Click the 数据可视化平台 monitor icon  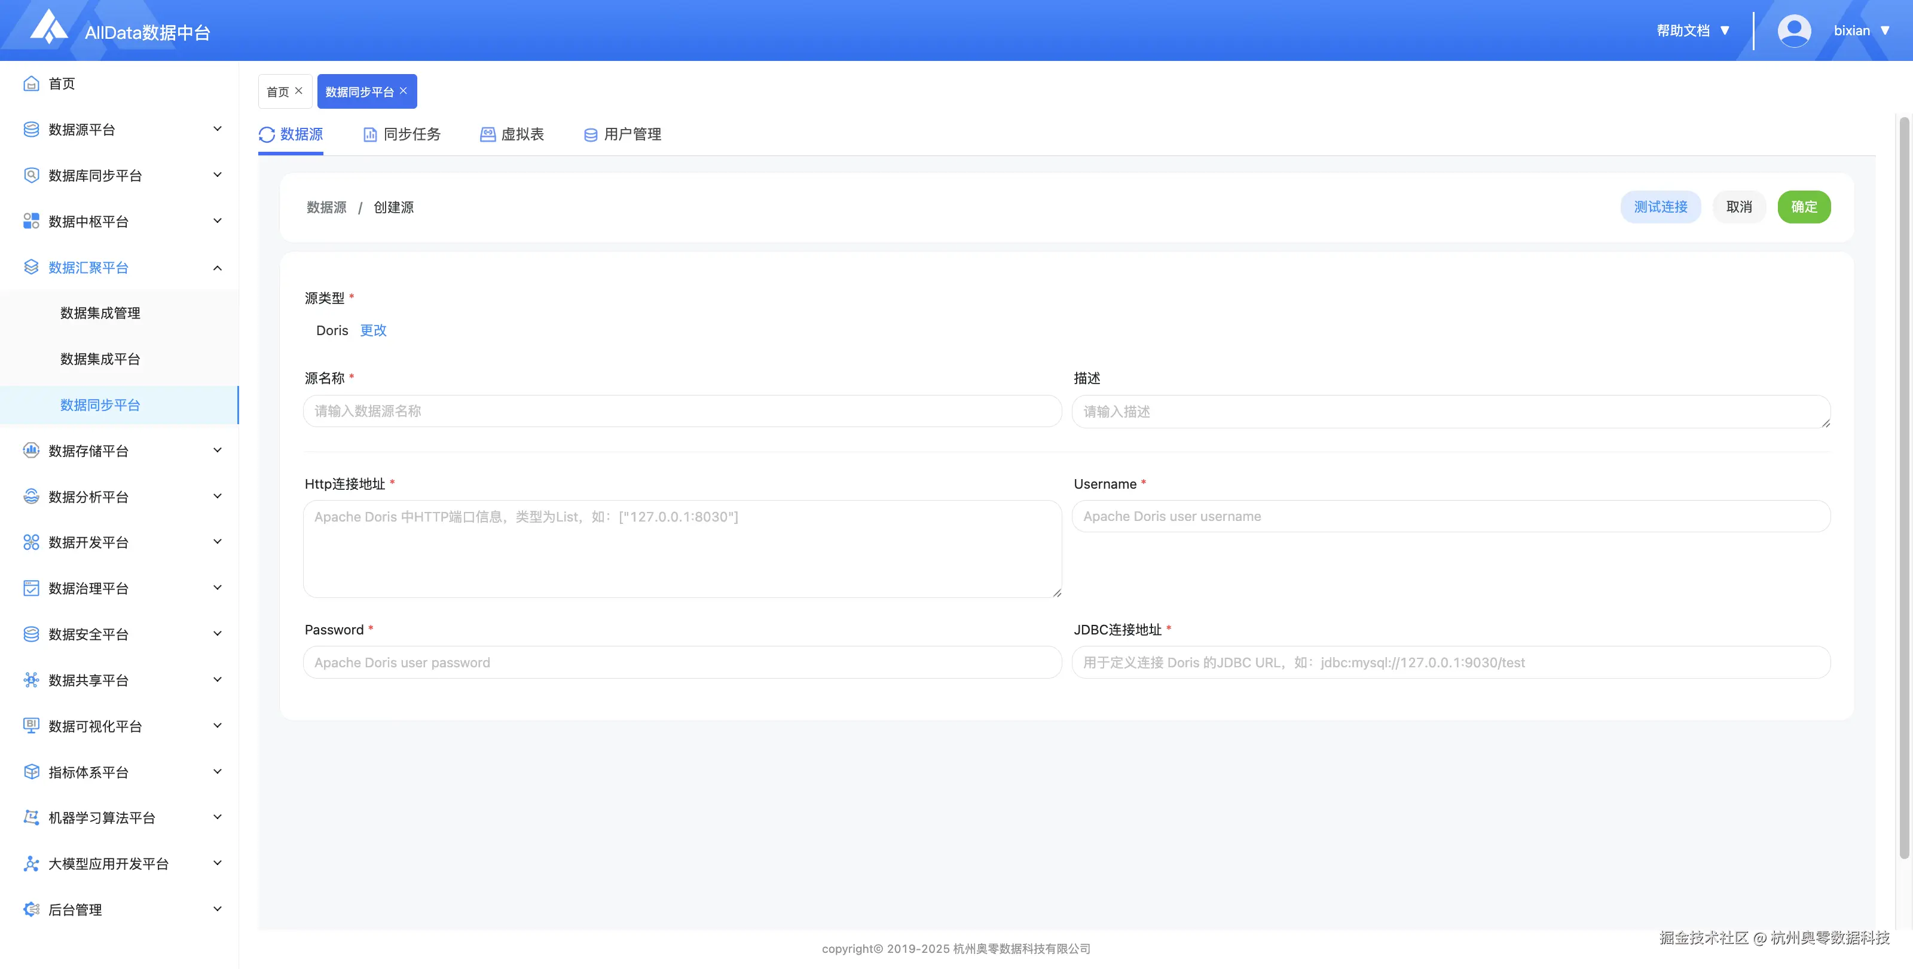pos(31,726)
